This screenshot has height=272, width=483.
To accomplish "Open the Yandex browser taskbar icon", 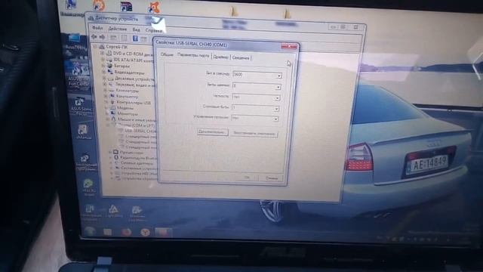I will tap(145, 232).
